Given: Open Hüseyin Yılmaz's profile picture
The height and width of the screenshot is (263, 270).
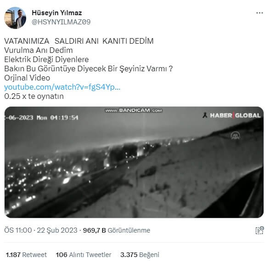Looking at the screenshot, I should pos(15,18).
